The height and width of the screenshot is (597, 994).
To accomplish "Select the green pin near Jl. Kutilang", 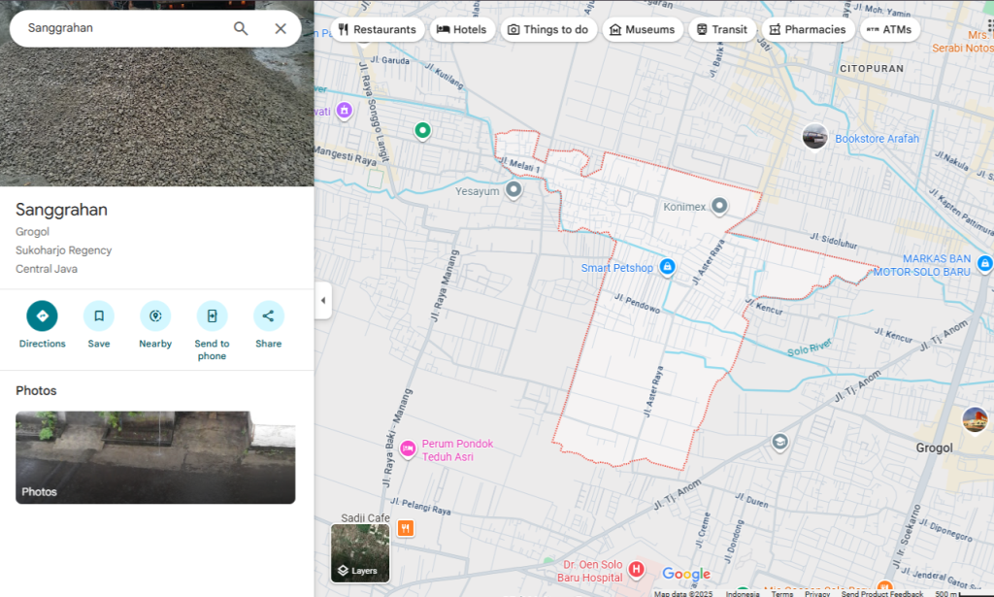I will point(423,130).
